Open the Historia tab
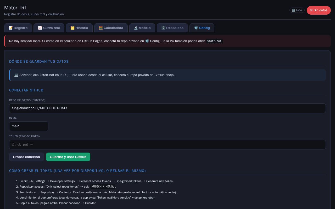The height and width of the screenshot is (209, 335). pos(79,28)
